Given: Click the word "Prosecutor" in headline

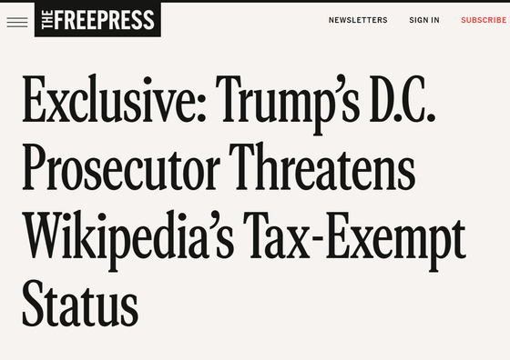Looking at the screenshot, I should coord(121,167).
